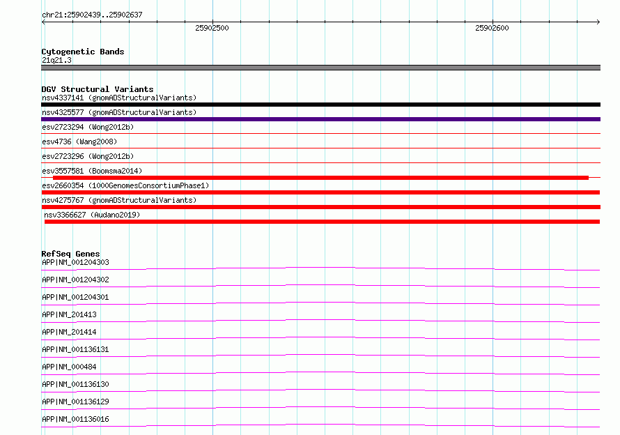Click the red esv3557581 Boomsma2014 variant bar
Screen dimensions: 620x435
pyautogui.click(x=320, y=178)
